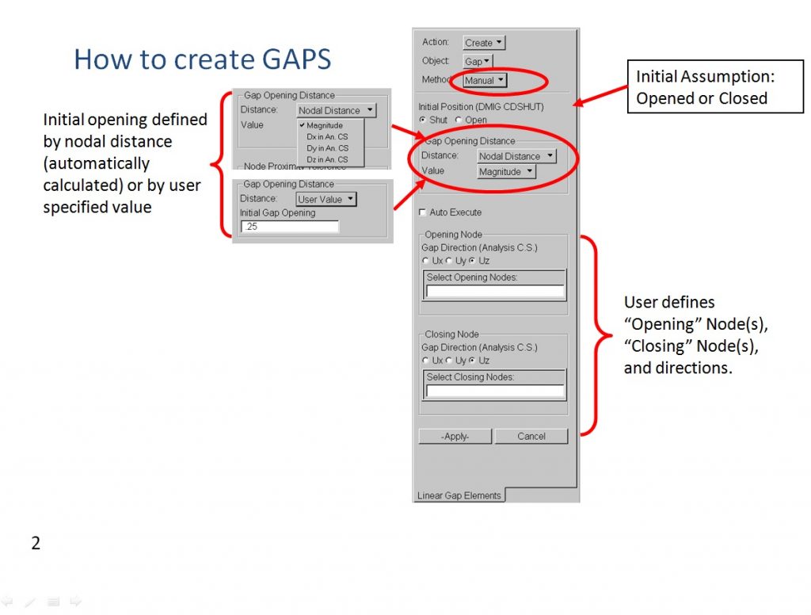Select the Open initial position radio

coord(459,120)
